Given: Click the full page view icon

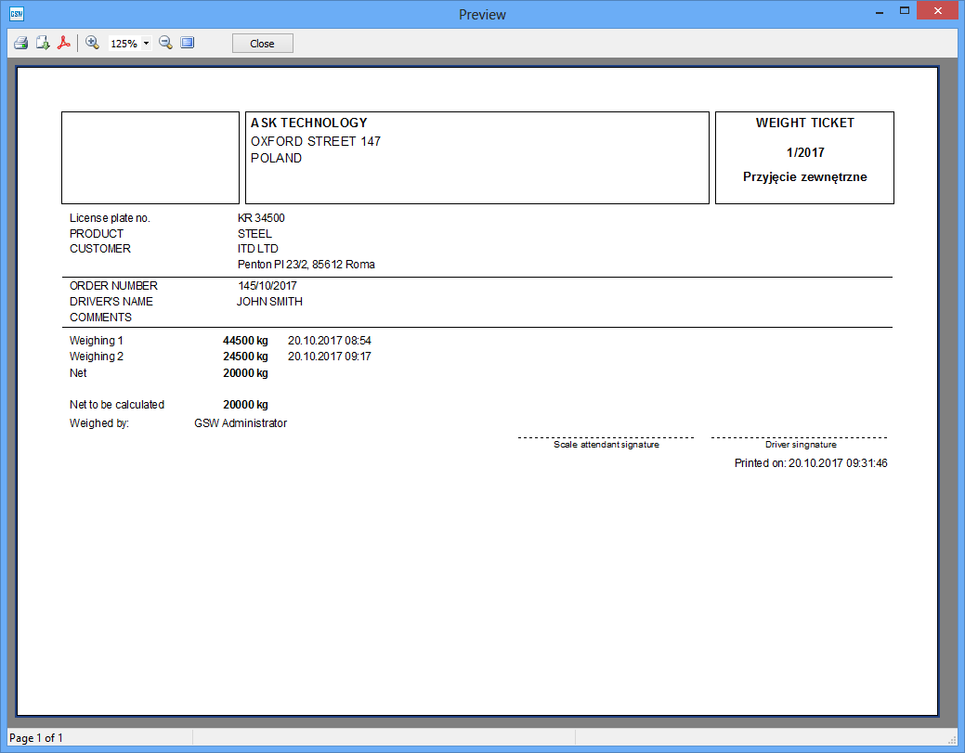Looking at the screenshot, I should coord(188,43).
